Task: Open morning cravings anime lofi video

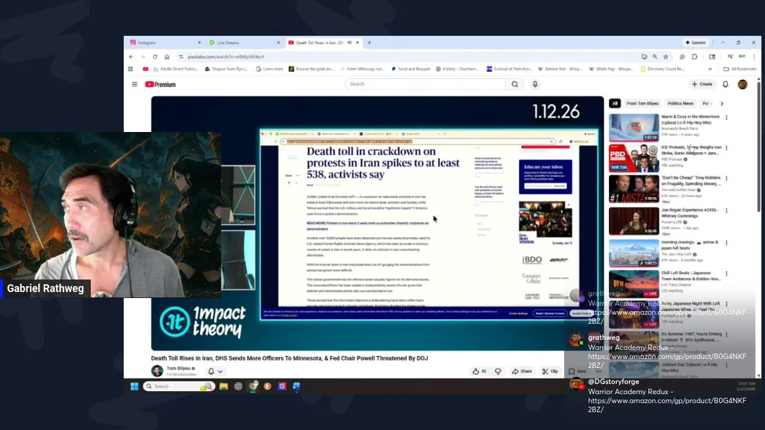Action: tap(634, 253)
